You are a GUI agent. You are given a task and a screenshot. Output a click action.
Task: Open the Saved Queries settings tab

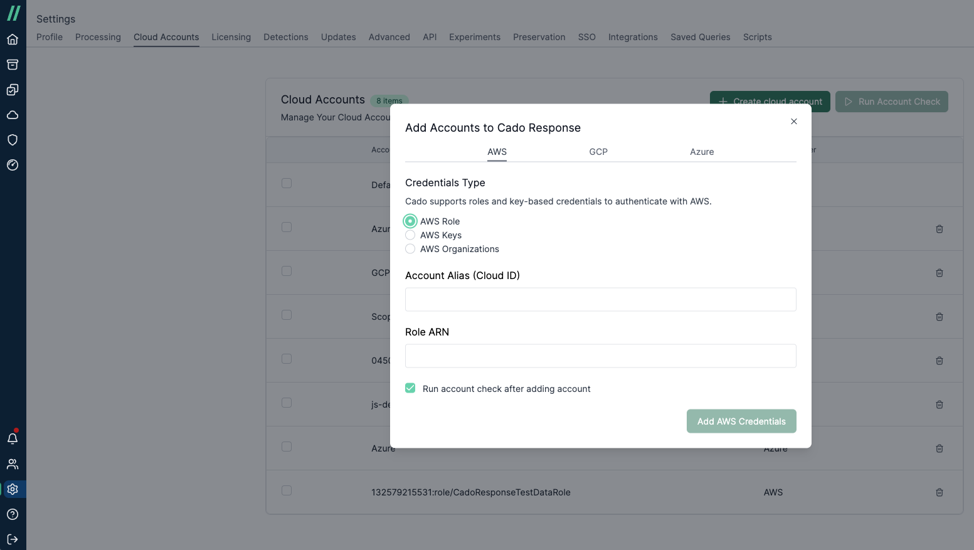pyautogui.click(x=701, y=37)
